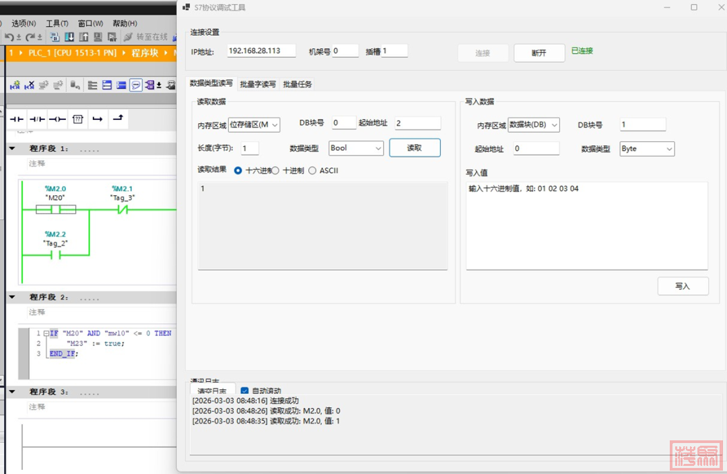This screenshot has height=474, width=727.
Task: Insert an output coil instruction
Action: point(57,119)
